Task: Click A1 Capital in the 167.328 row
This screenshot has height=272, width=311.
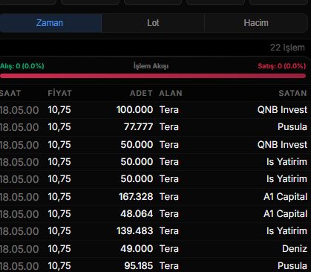Action: coord(285,197)
